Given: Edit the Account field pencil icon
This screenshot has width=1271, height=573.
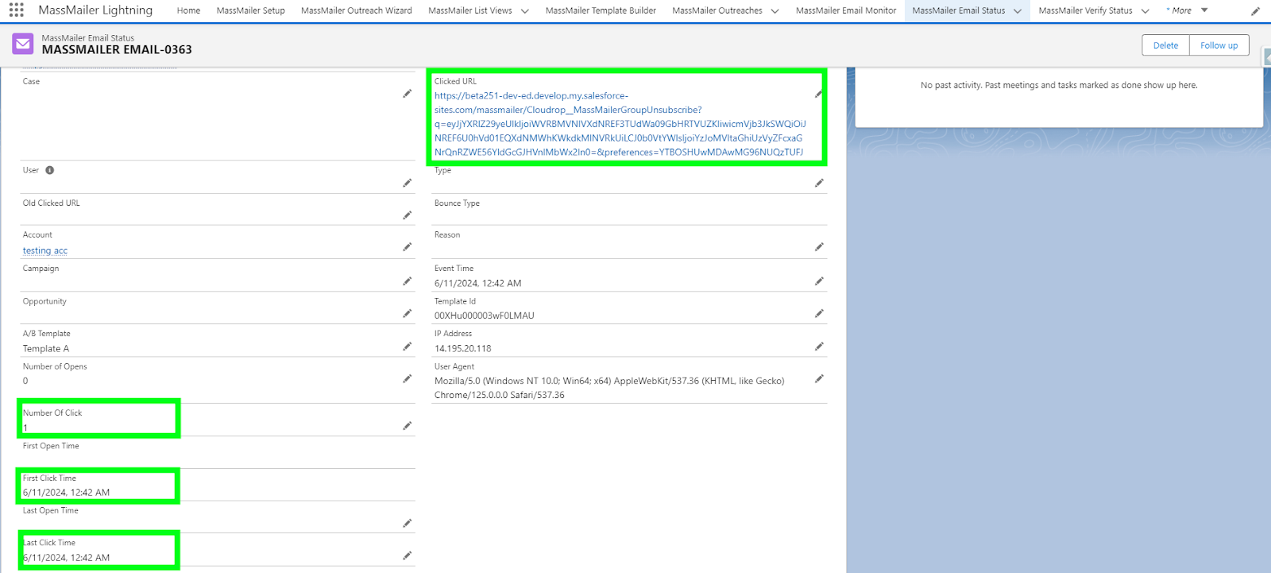Looking at the screenshot, I should 408,247.
